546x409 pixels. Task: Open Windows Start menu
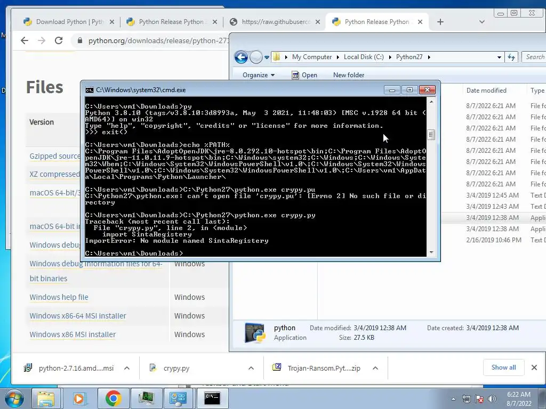click(14, 398)
